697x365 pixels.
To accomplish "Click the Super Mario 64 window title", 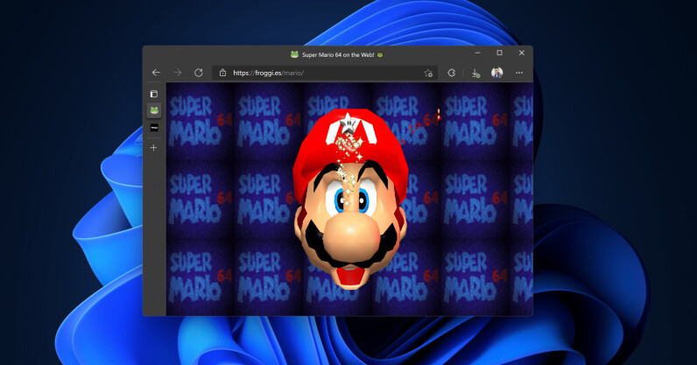I will point(337,54).
